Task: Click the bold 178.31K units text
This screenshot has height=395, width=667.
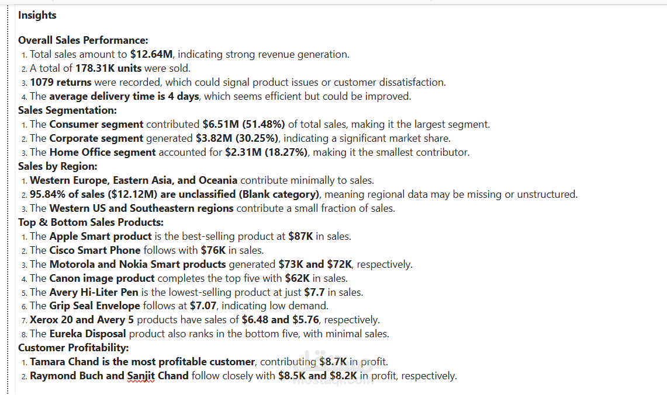Action: [109, 68]
